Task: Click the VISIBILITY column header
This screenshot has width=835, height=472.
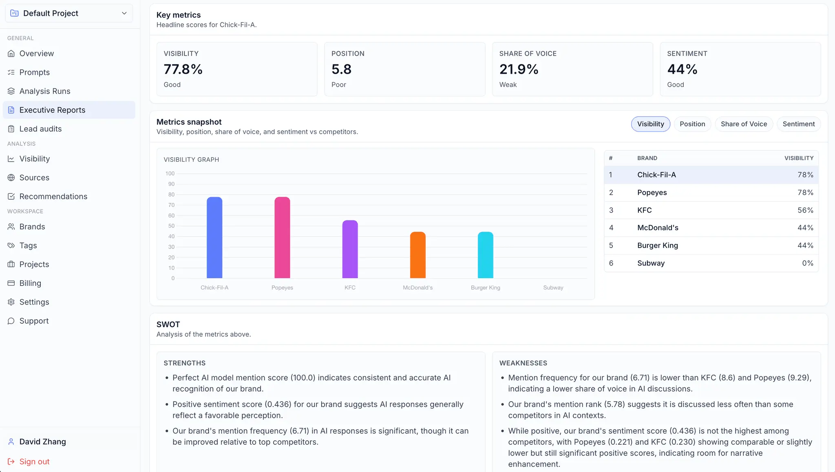Action: [x=799, y=158]
